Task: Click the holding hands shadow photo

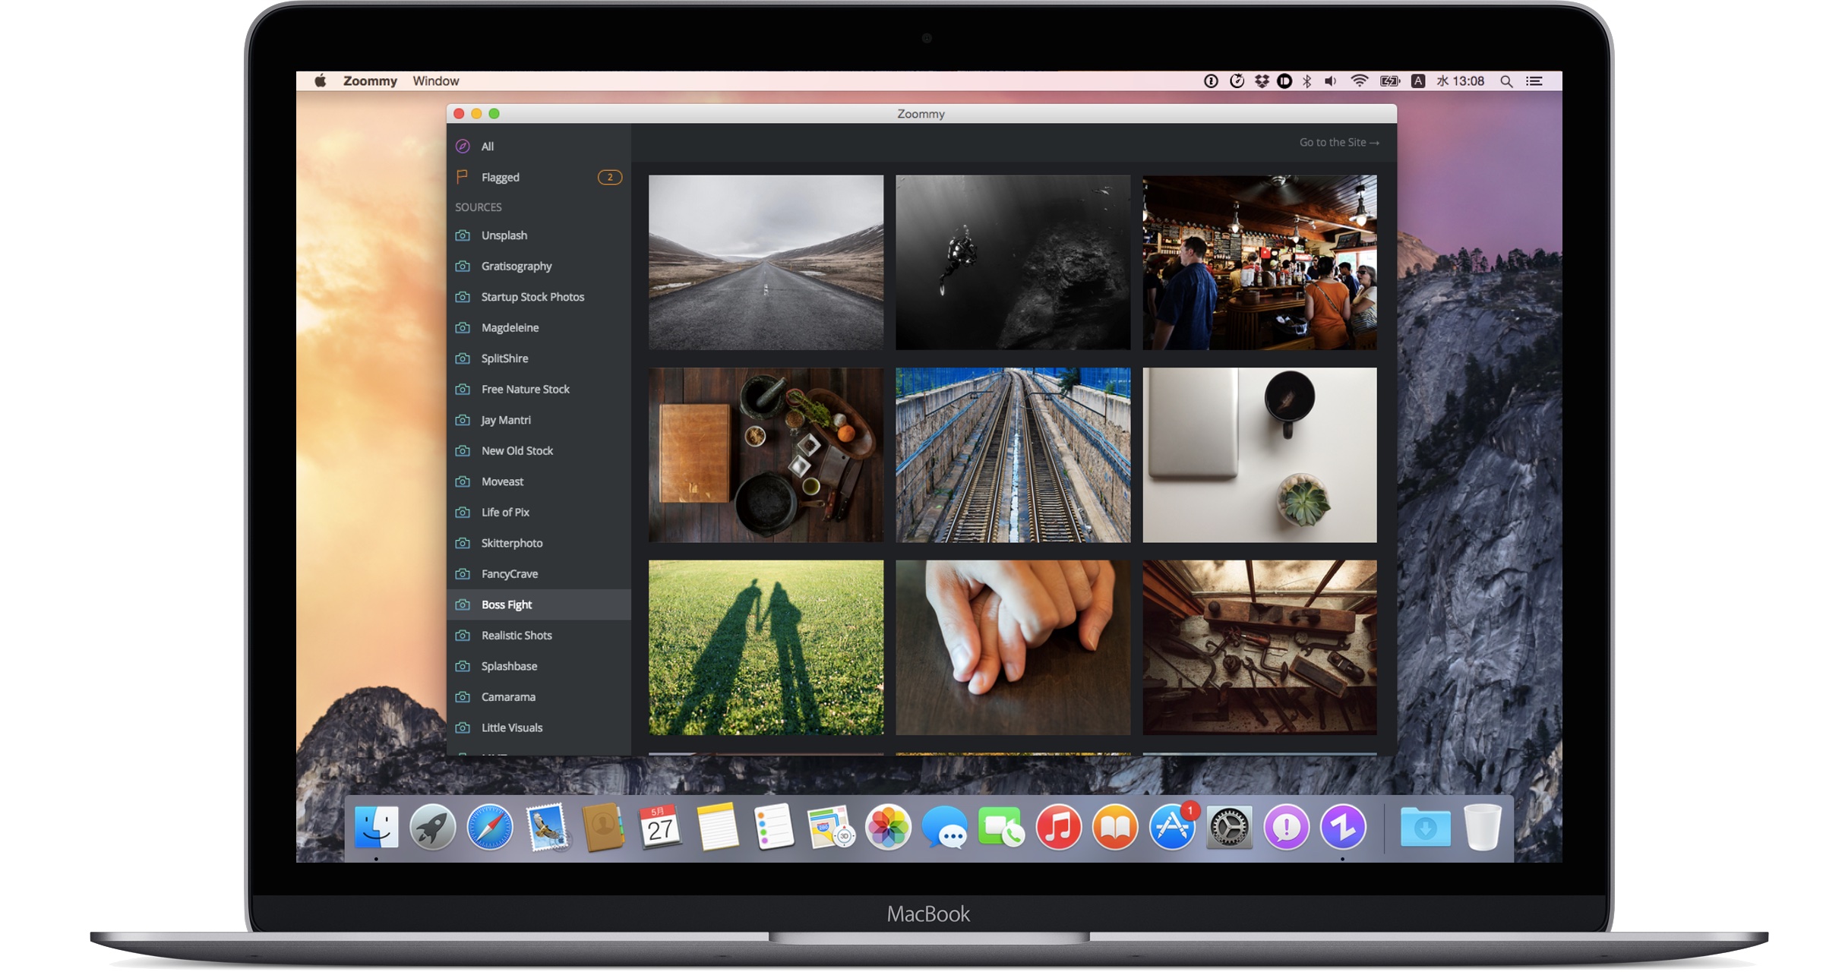Action: (766, 648)
